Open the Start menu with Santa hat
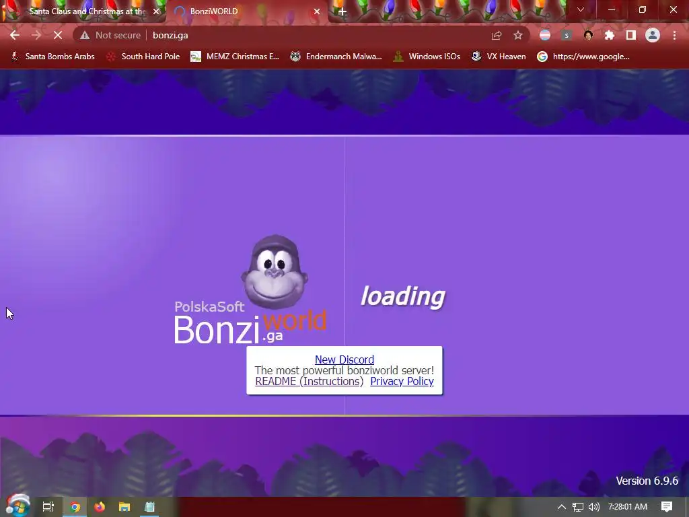Image resolution: width=689 pixels, height=517 pixels. pos(17,506)
